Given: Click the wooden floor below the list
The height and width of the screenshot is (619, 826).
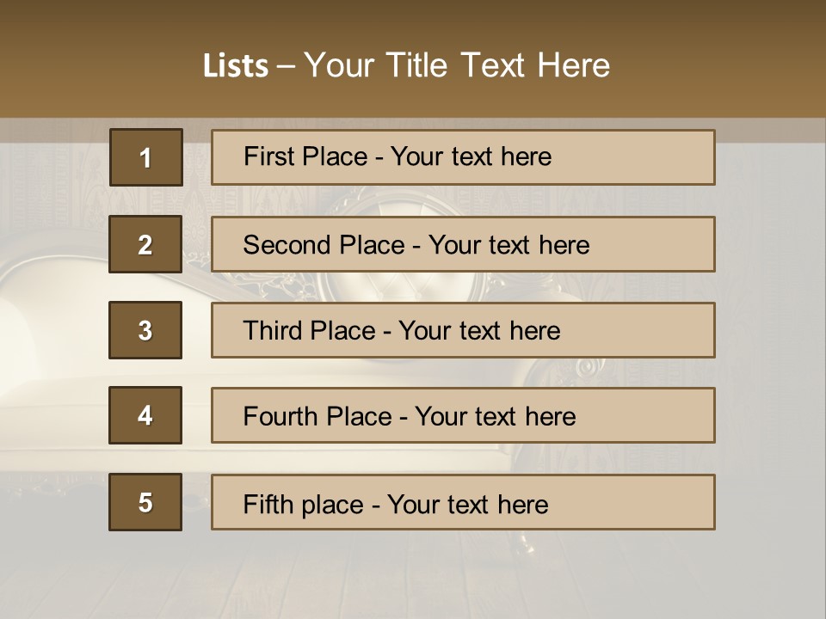Looking at the screenshot, I should (413, 576).
